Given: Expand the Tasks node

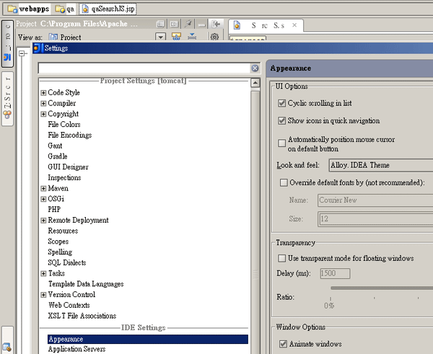Looking at the screenshot, I should click(x=43, y=273).
